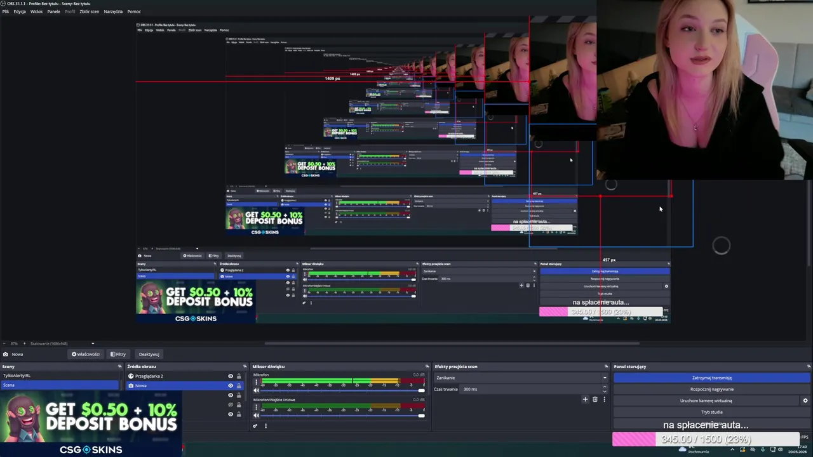The width and height of the screenshot is (813, 457).
Task: Click the Właściwości source properties button
Action: (86, 354)
